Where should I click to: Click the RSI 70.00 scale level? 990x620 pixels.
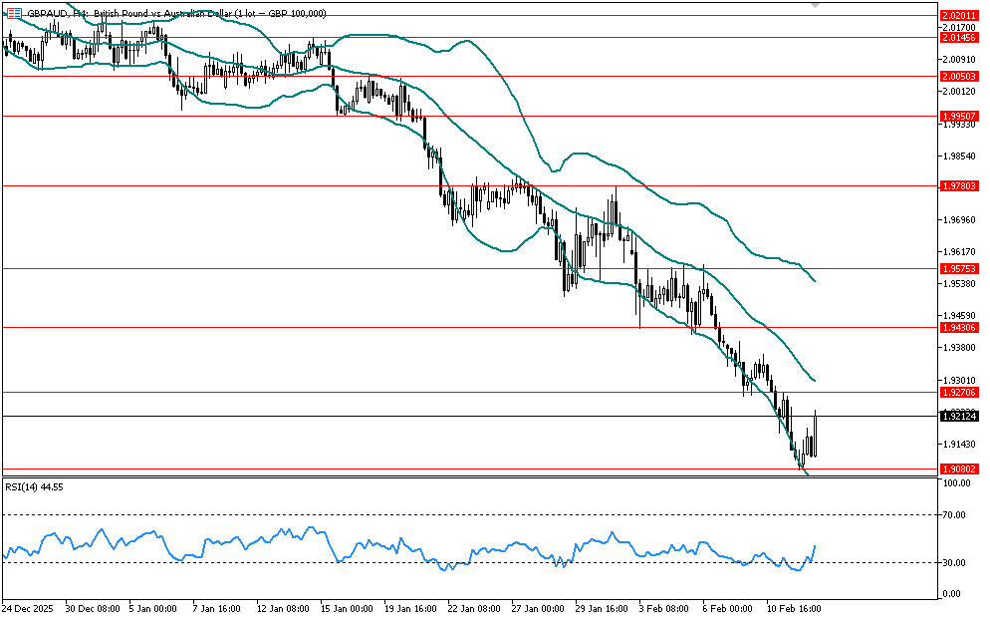pos(957,515)
